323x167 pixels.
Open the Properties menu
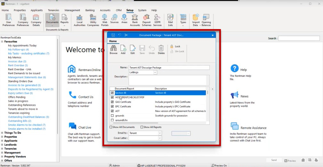tap(20, 10)
